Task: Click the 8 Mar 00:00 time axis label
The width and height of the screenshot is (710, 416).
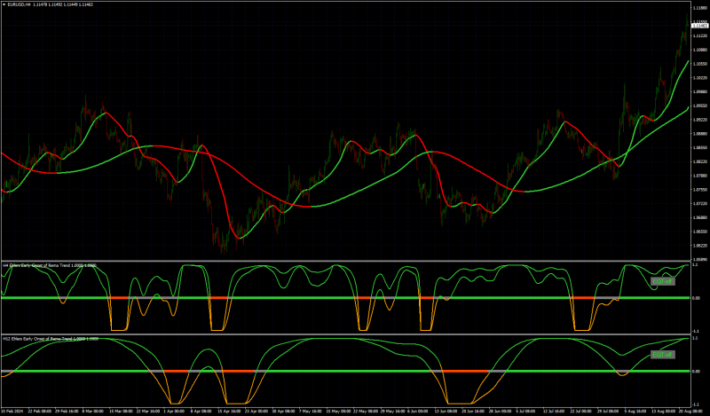Action: [91, 411]
